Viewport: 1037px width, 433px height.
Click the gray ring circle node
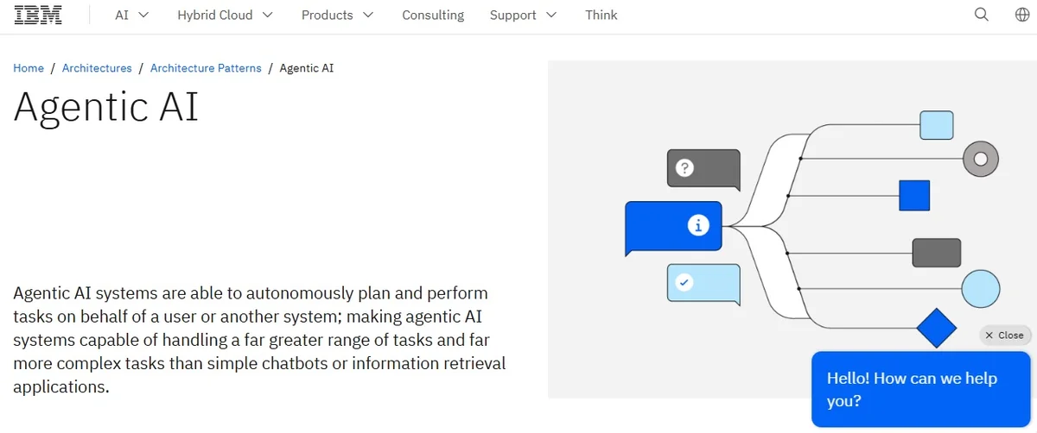pos(980,159)
